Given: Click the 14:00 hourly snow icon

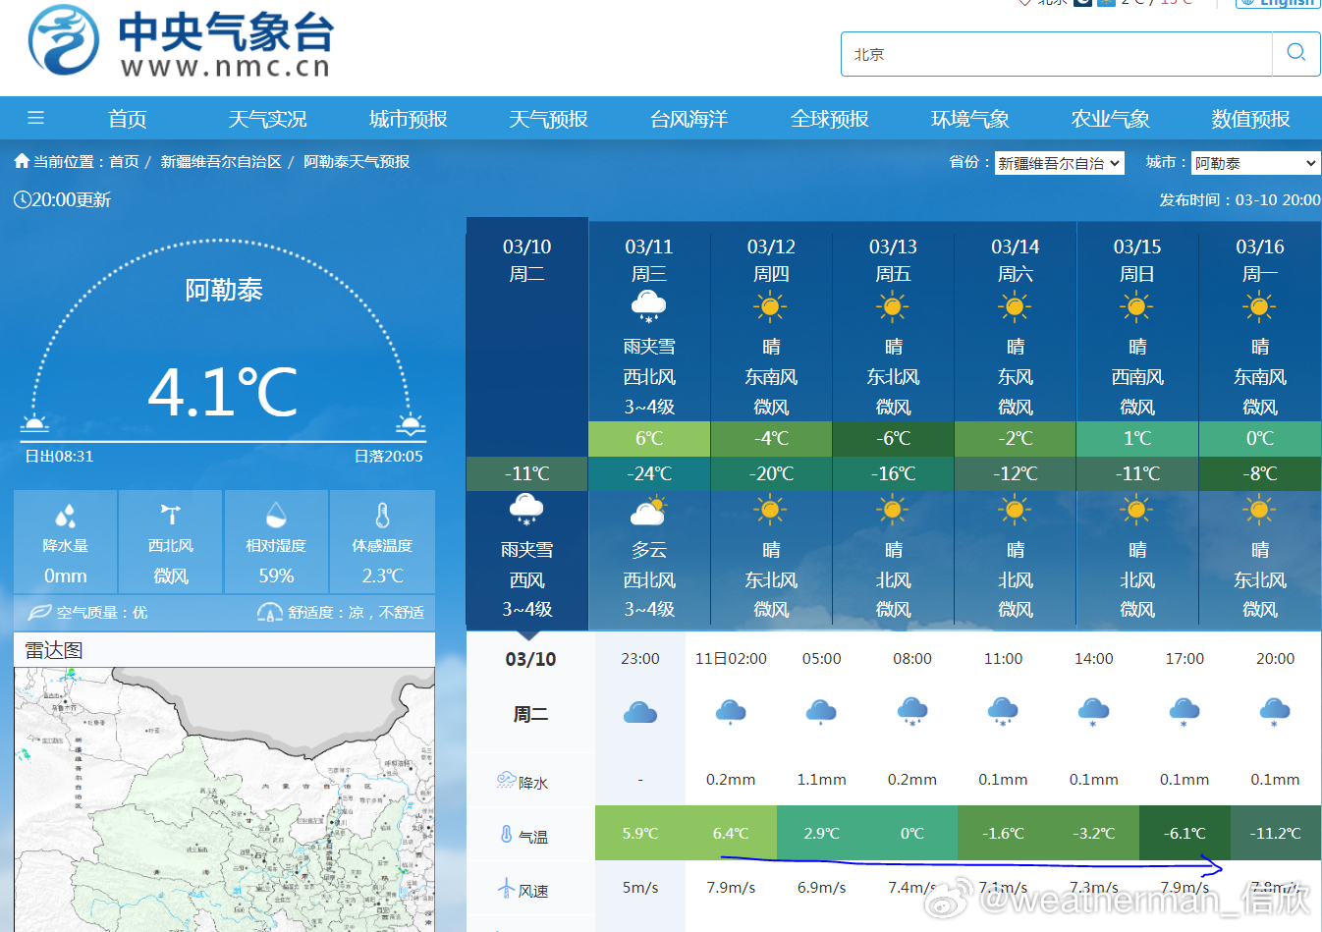Looking at the screenshot, I should 1093,711.
